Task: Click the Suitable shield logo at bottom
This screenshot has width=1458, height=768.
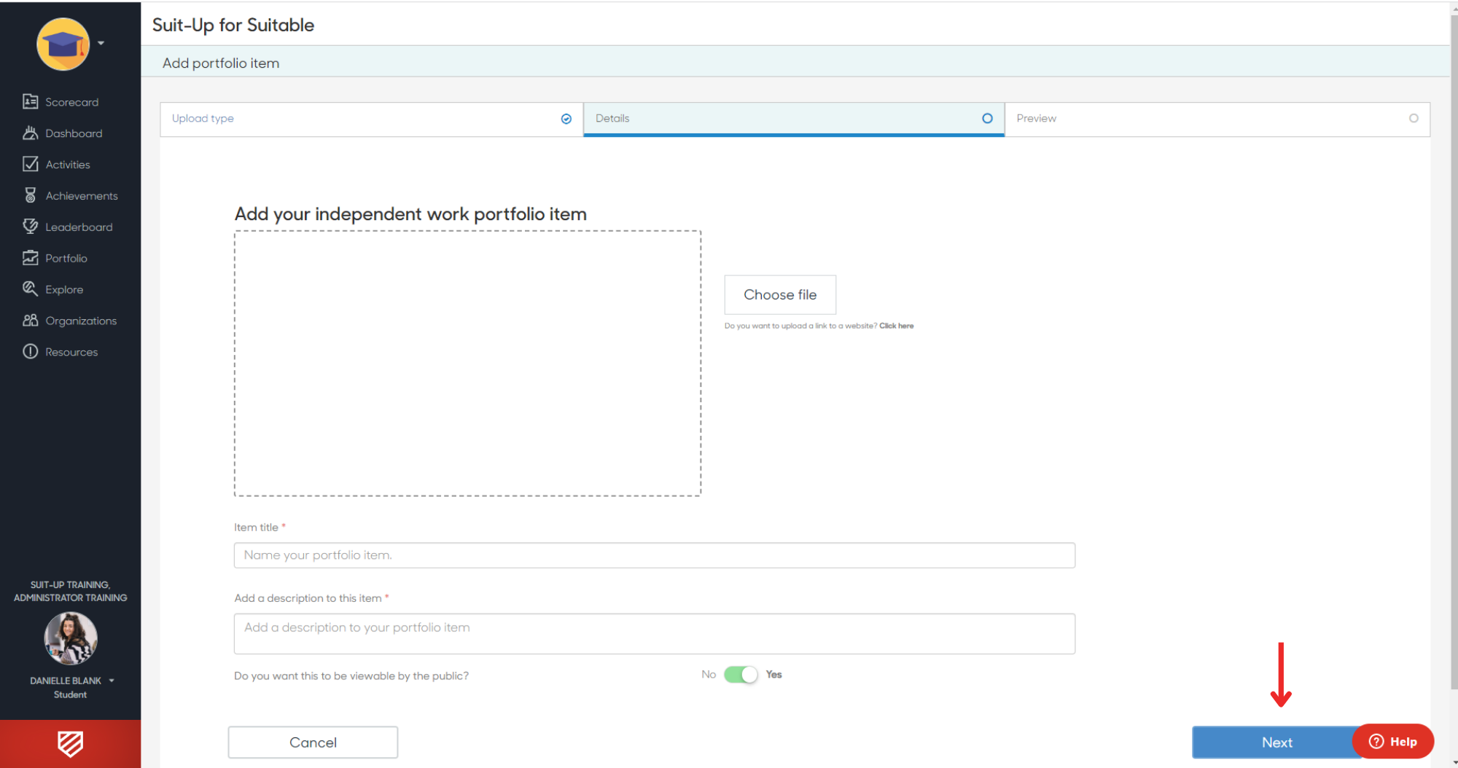Action: tap(70, 744)
